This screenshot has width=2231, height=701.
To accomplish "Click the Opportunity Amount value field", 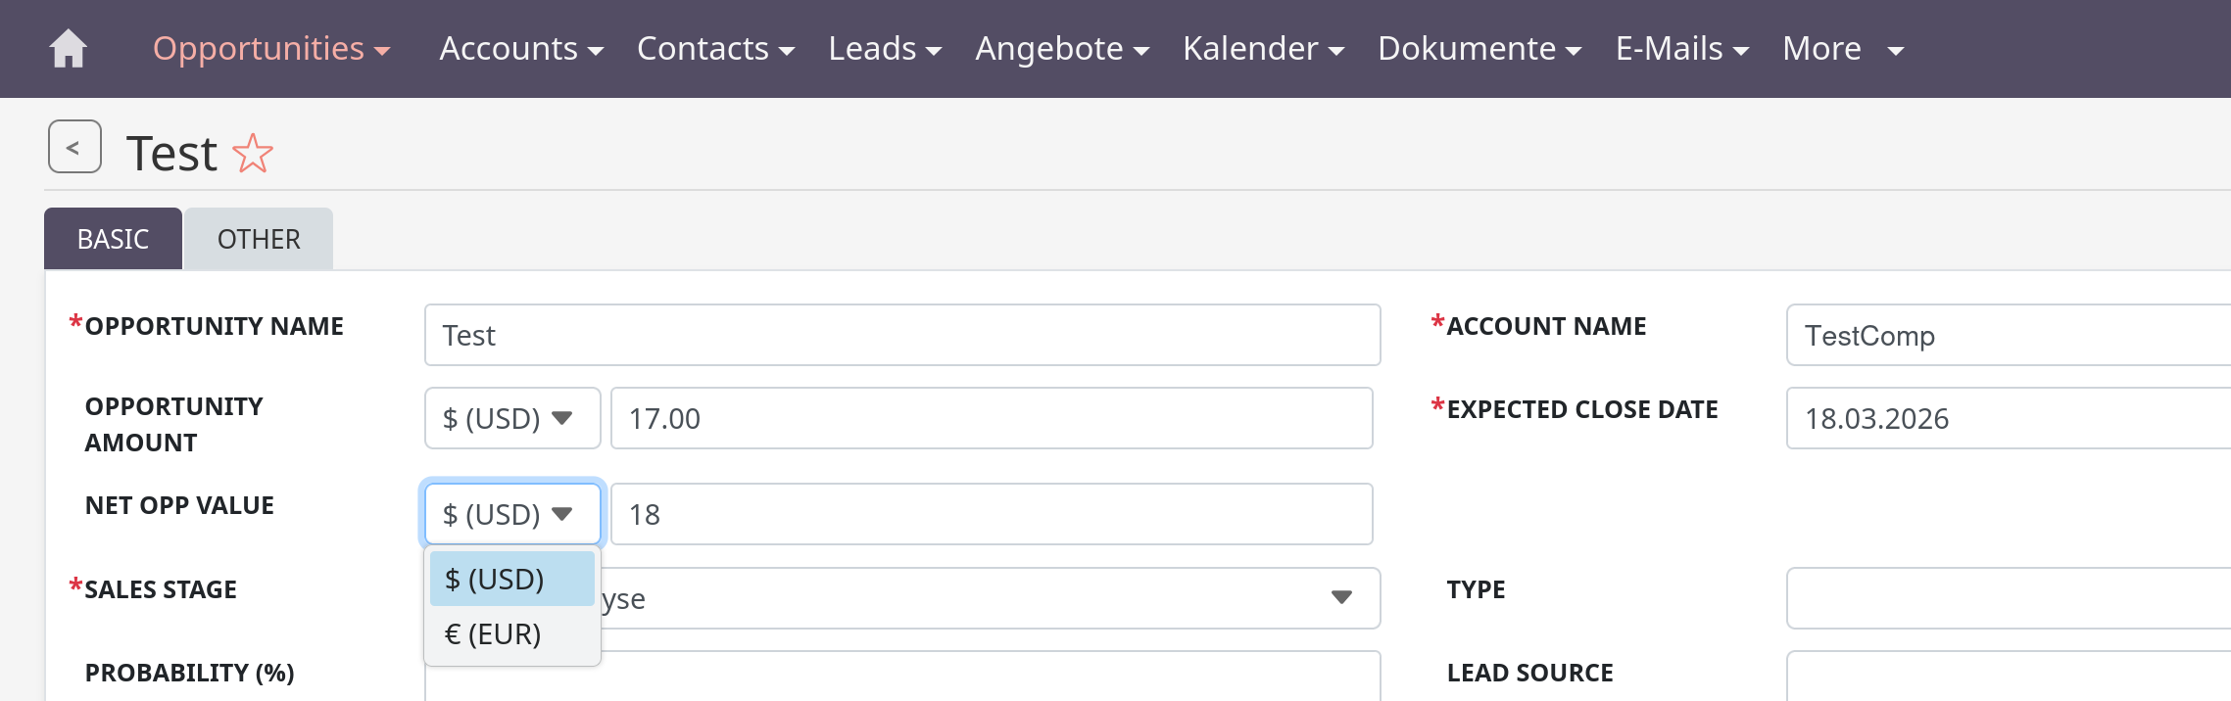I will pos(990,419).
